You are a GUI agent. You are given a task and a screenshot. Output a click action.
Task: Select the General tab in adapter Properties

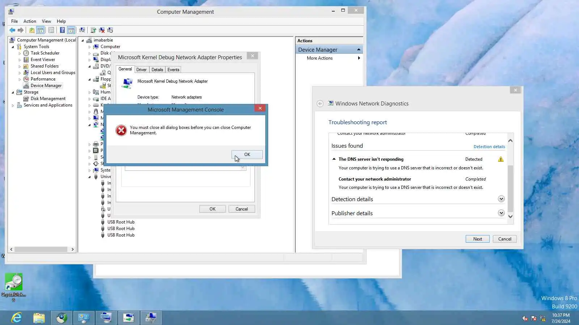(x=125, y=69)
